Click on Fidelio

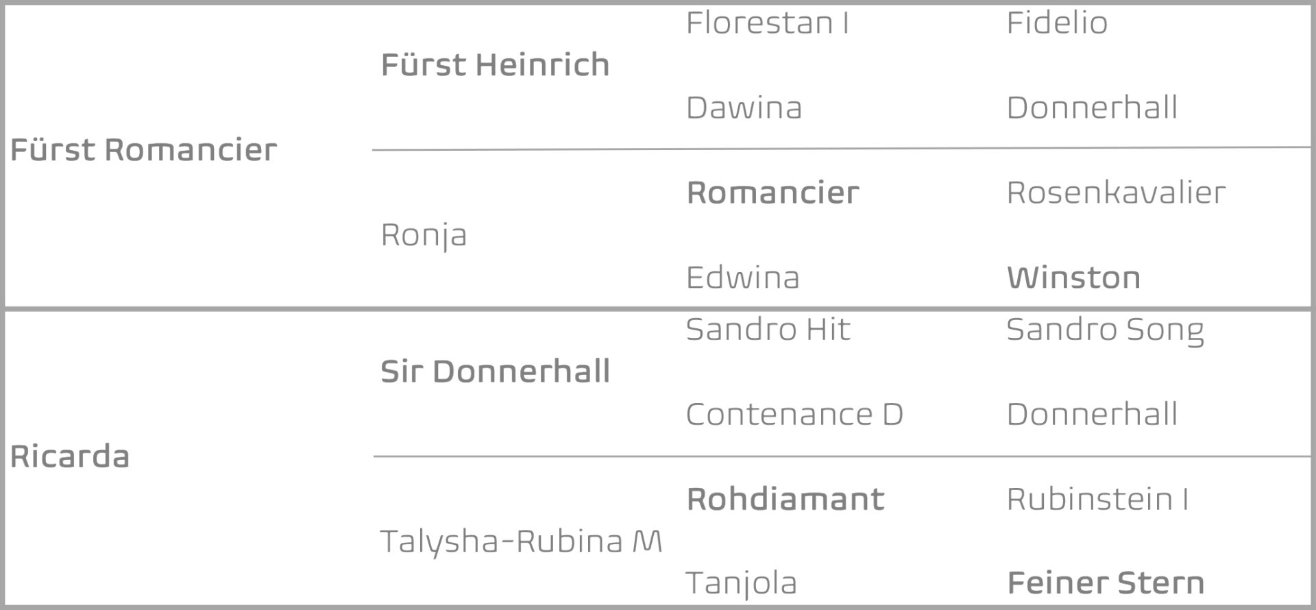(1056, 23)
